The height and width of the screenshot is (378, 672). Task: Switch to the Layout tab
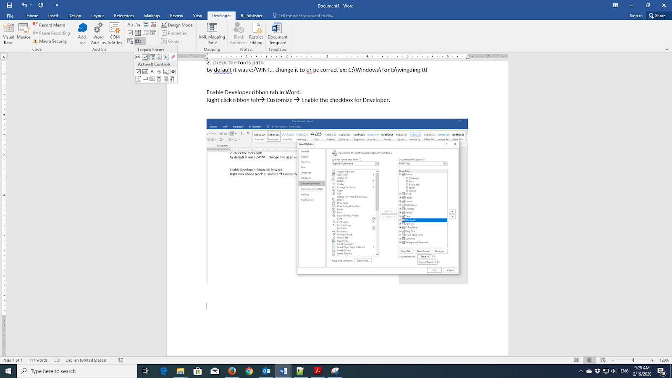[97, 16]
